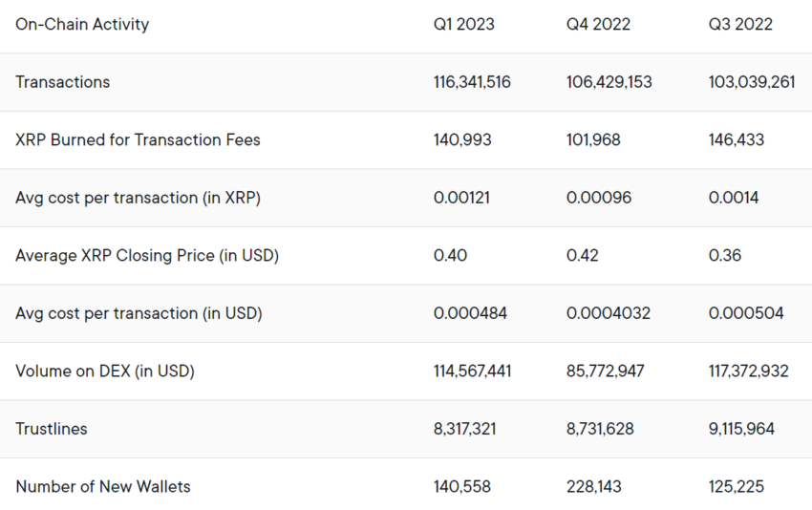
Task: Click the Q1 2023 USD cost value 0.000484
Action: pos(470,313)
